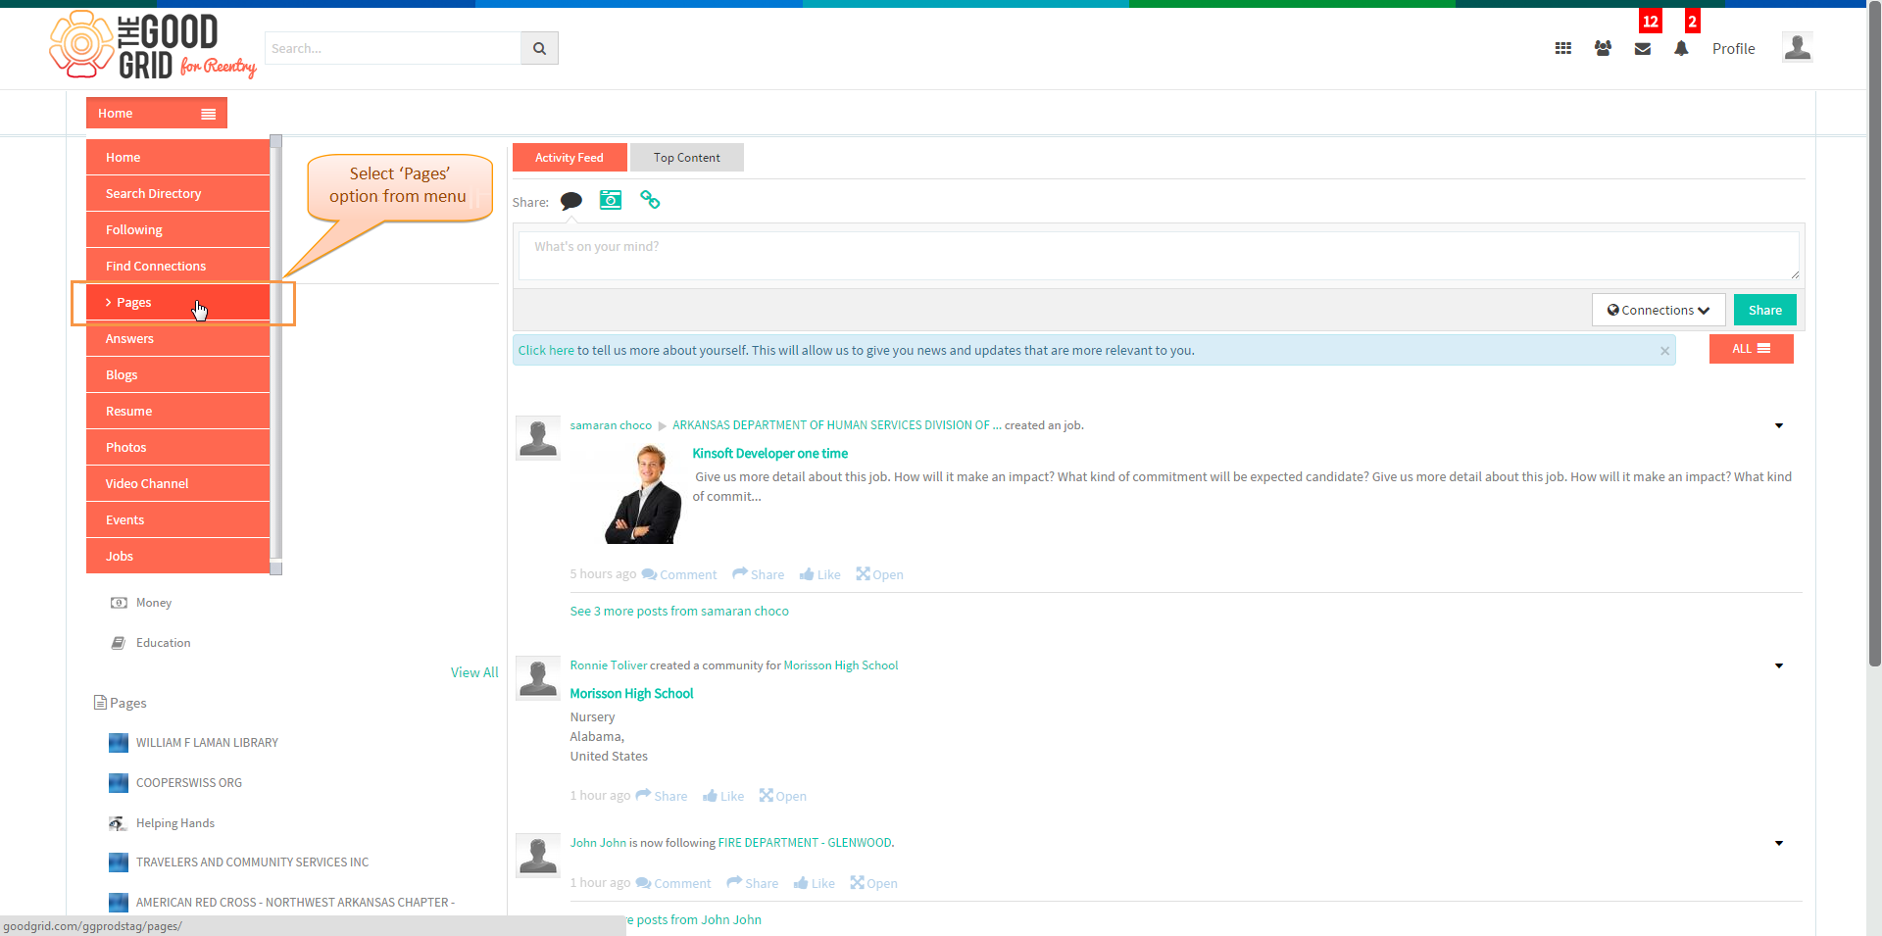Toggle the Home hamburger menu
Screen dimensions: 1882x936
tap(208, 114)
